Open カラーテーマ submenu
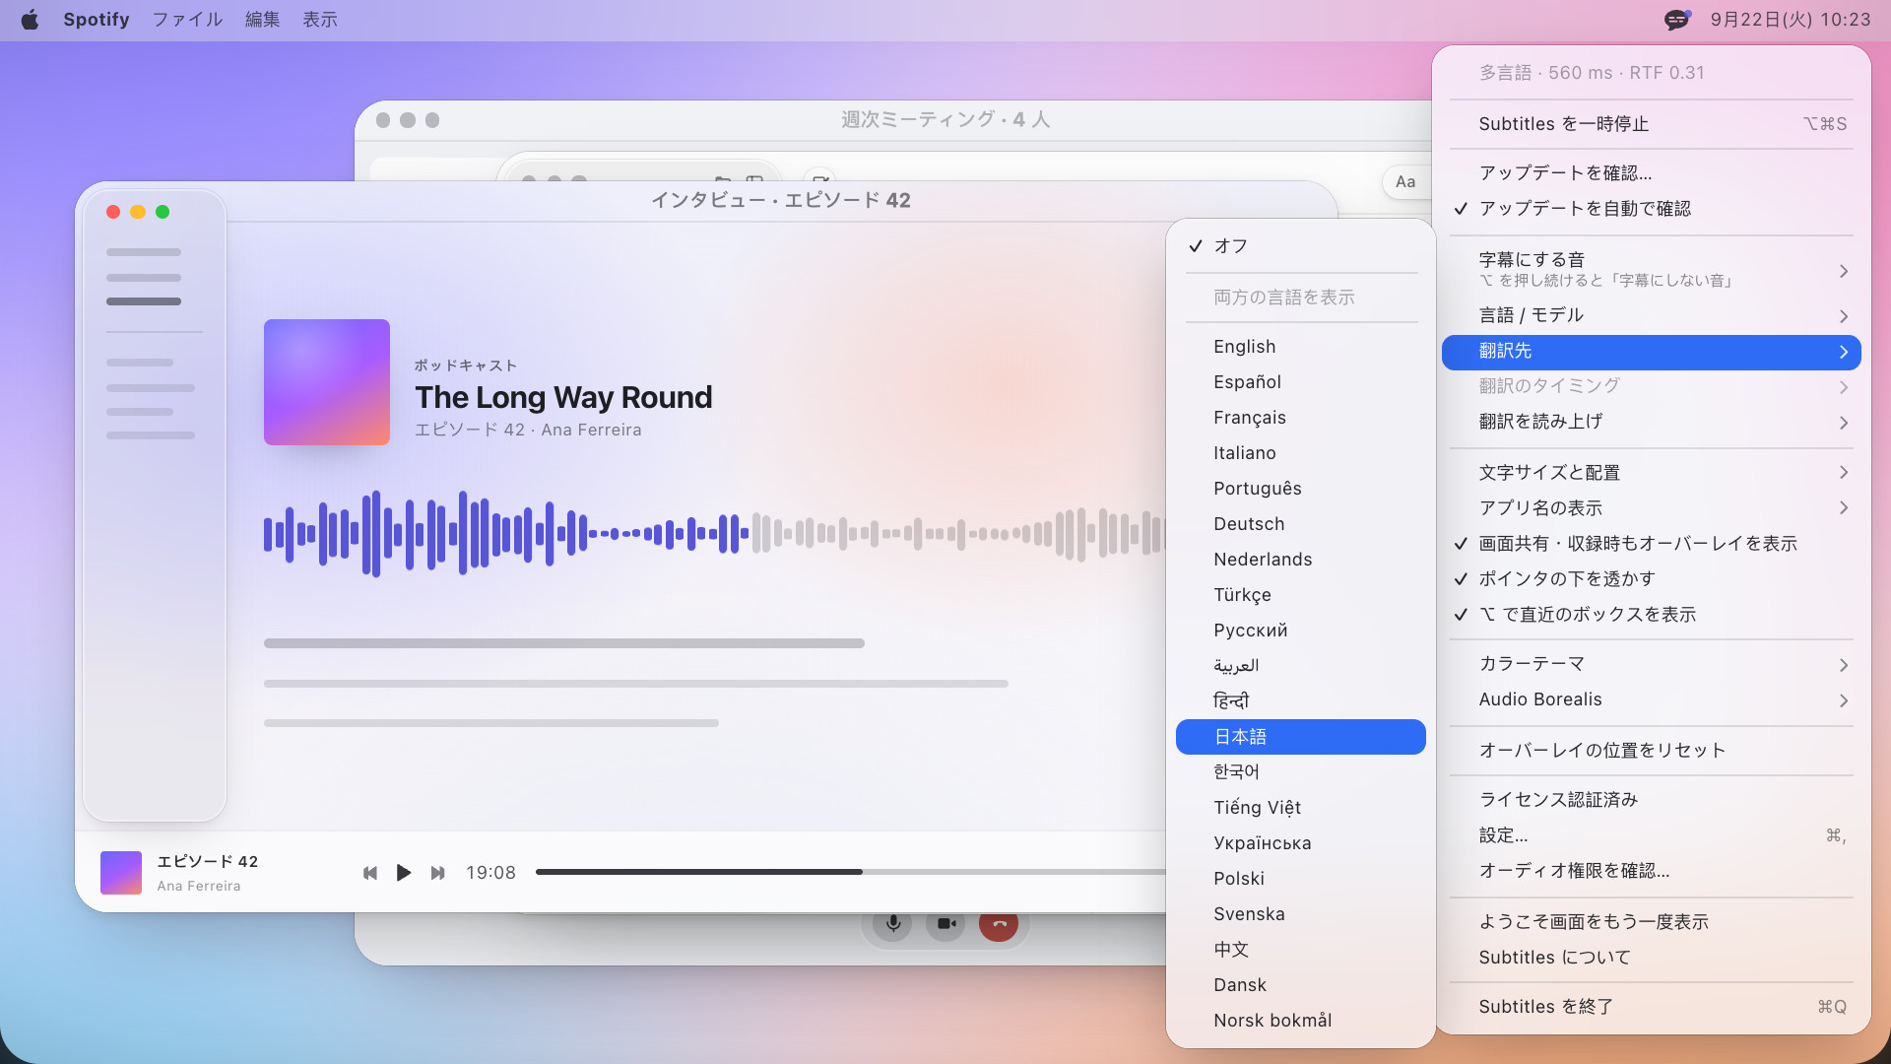Screen dimensions: 1891x1064 [1652, 664]
